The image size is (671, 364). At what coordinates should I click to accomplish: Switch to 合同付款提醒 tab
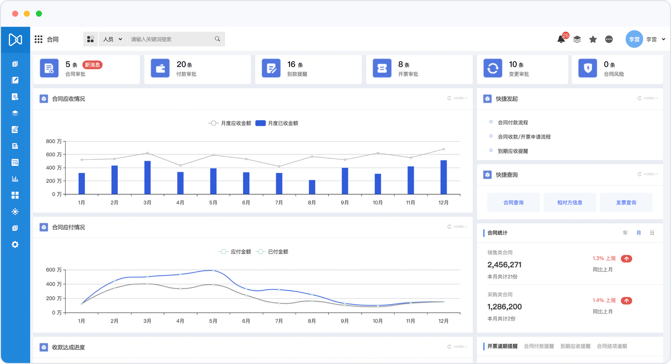tap(539, 346)
